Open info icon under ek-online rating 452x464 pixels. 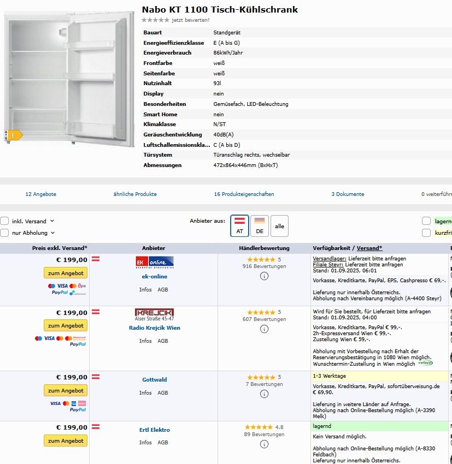tap(264, 276)
